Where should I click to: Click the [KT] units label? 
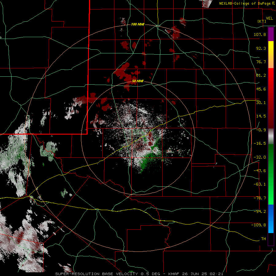coord(262,21)
